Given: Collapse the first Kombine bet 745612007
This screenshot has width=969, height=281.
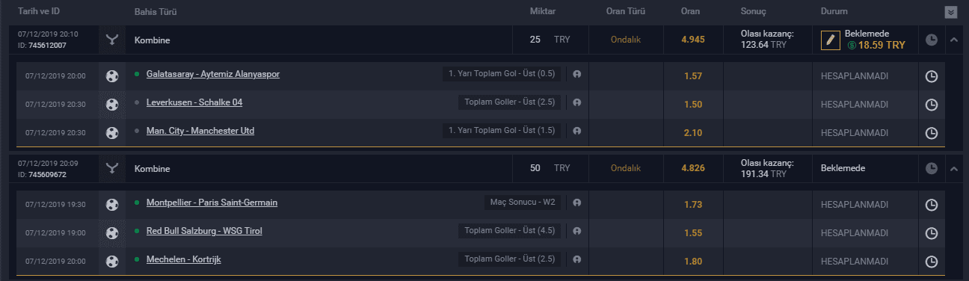Looking at the screenshot, I should [953, 40].
